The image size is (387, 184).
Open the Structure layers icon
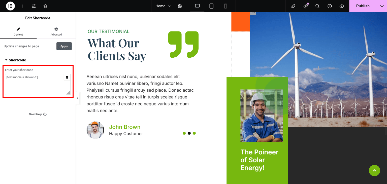(x=45, y=6)
